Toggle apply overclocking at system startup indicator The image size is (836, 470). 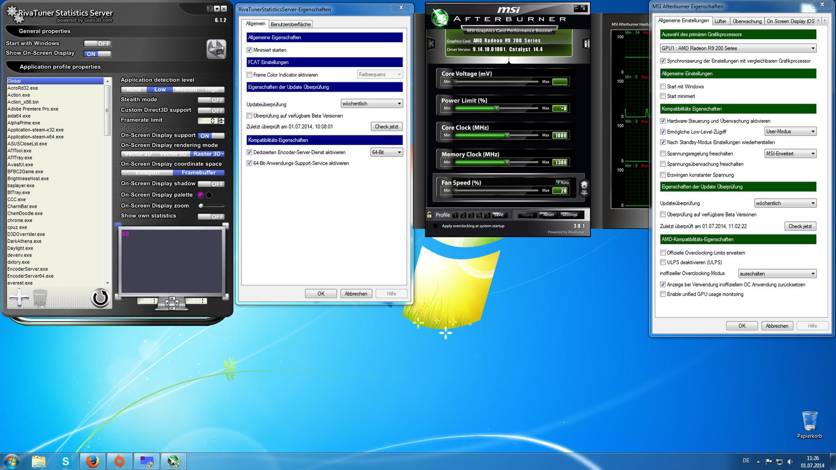coord(435,226)
